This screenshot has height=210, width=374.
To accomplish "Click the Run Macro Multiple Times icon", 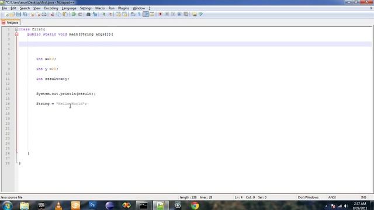I will [x=179, y=14].
